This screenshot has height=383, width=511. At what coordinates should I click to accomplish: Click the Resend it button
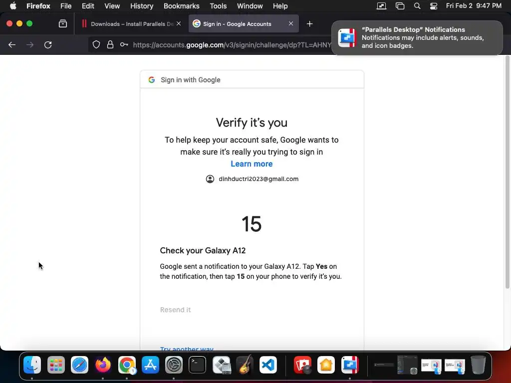[x=175, y=310]
